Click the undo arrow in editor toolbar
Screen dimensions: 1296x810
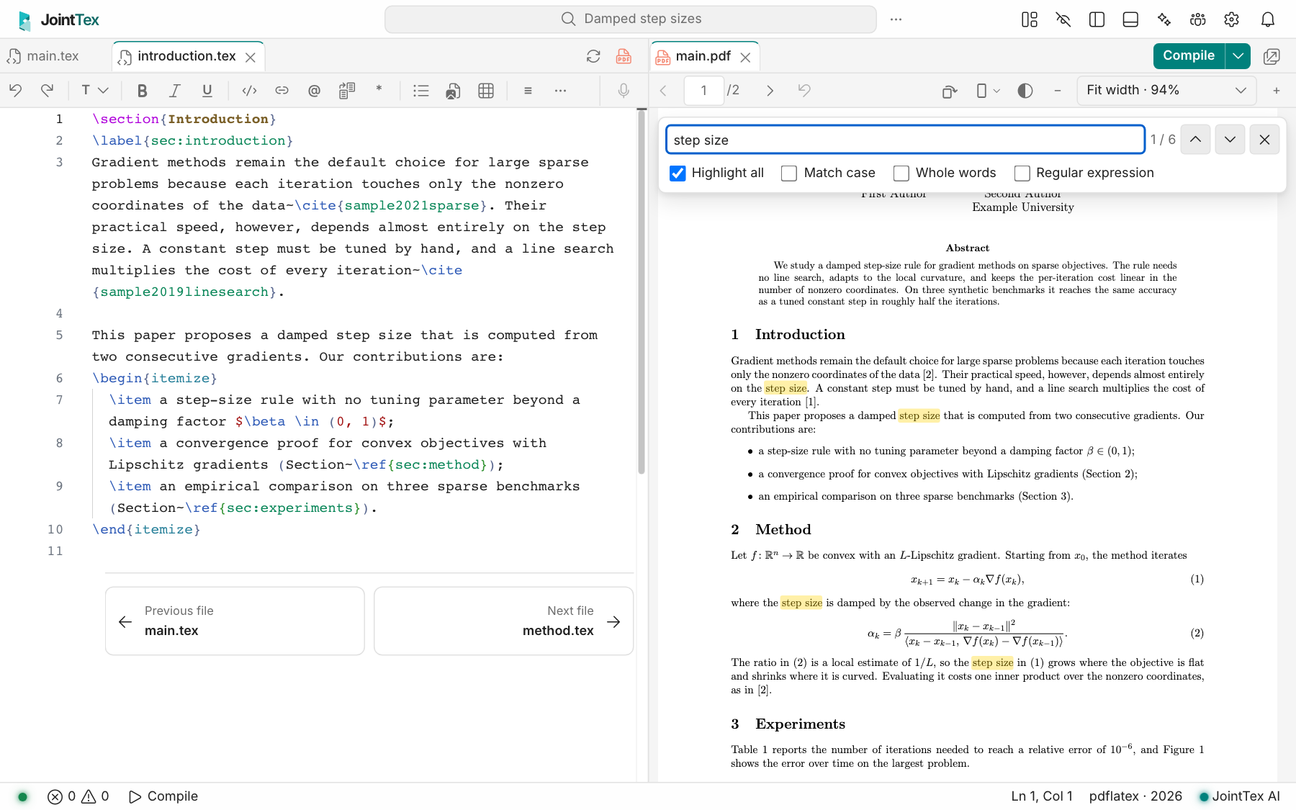16,90
